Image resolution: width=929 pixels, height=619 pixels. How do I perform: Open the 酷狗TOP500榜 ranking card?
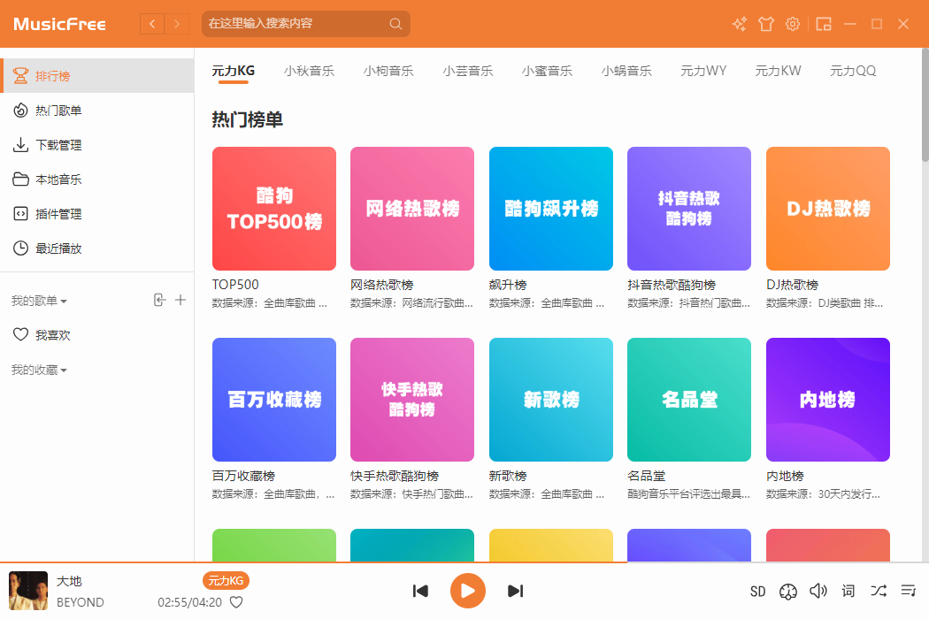pyautogui.click(x=273, y=209)
